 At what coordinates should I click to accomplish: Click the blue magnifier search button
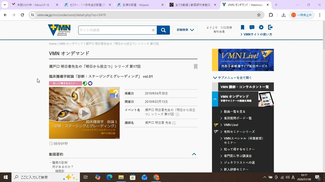pos(163,30)
